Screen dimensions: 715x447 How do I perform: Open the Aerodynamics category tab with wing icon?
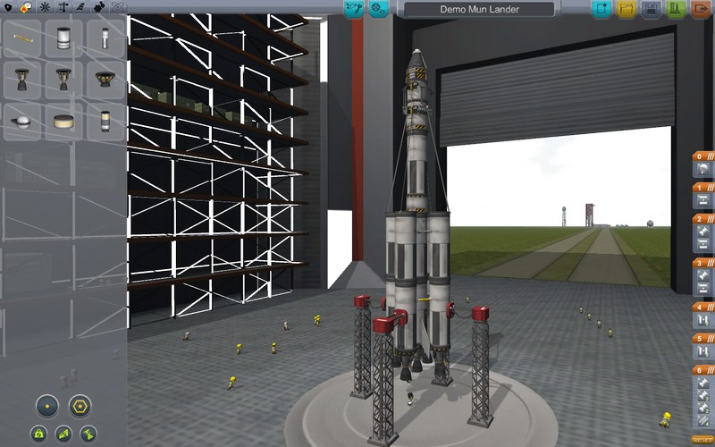tap(80, 7)
